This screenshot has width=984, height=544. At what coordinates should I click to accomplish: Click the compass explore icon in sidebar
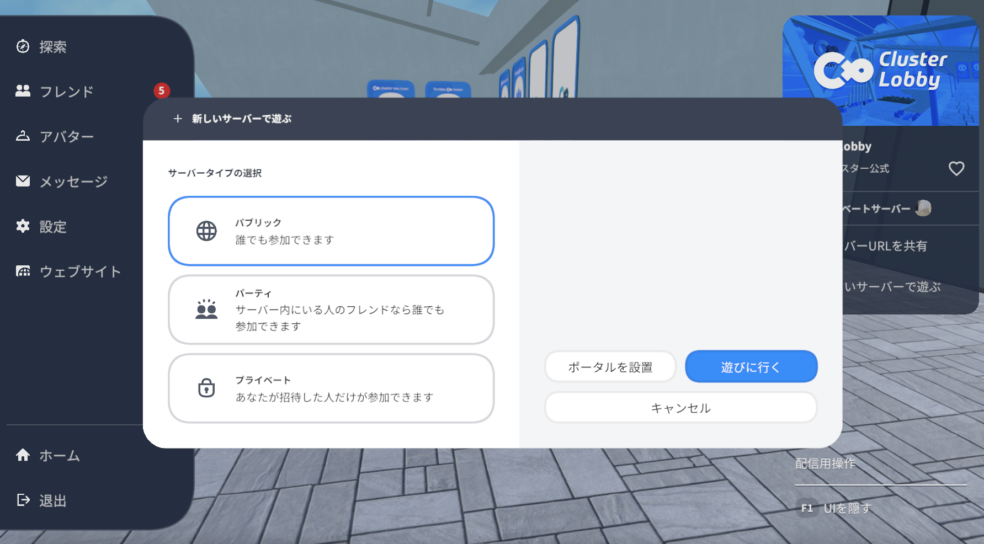23,46
